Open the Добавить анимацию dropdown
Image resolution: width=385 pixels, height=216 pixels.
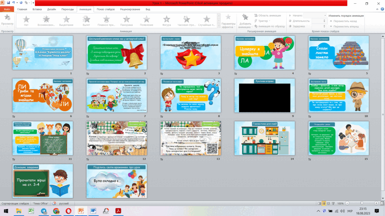[245, 21]
